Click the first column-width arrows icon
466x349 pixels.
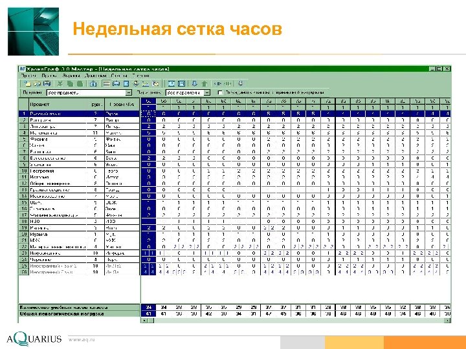[x=217, y=83]
